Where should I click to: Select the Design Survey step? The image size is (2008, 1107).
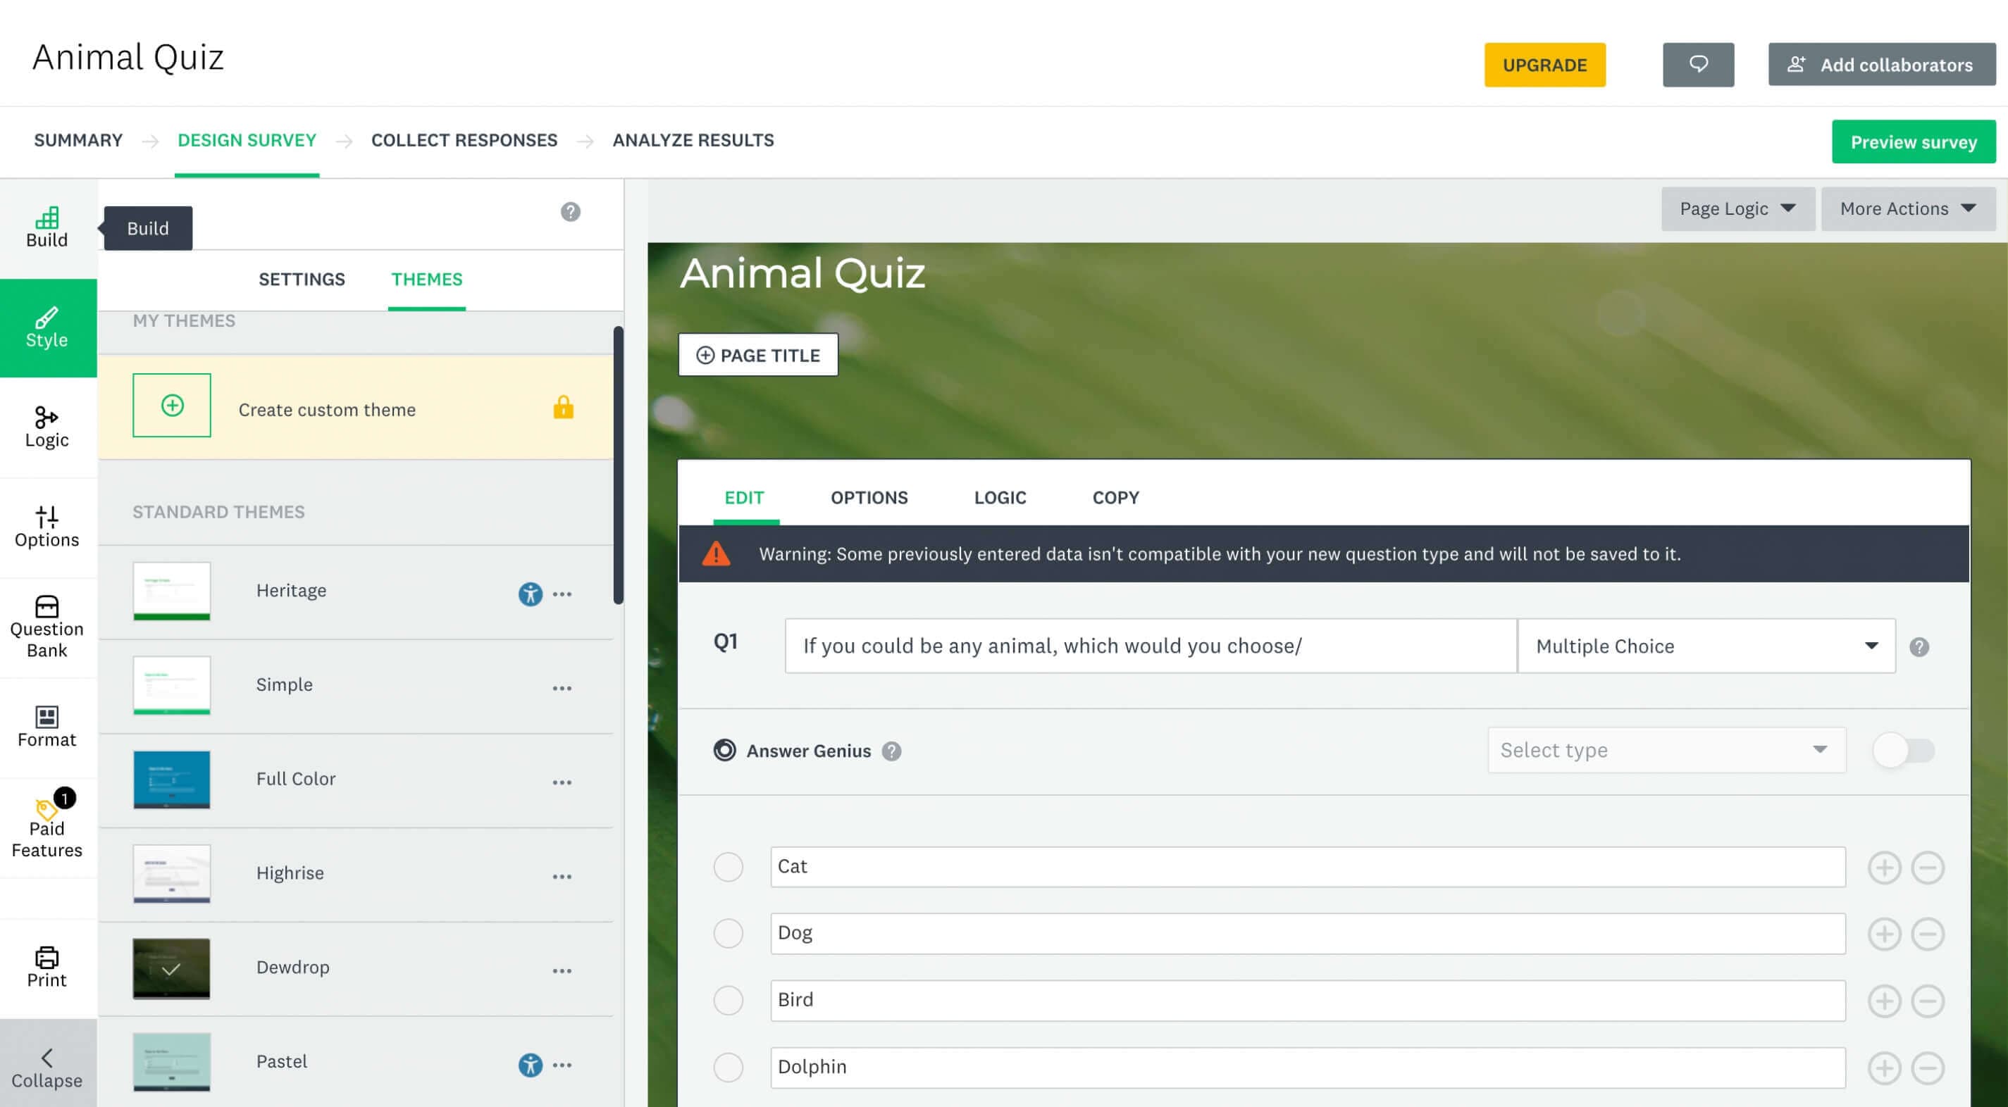pos(247,140)
